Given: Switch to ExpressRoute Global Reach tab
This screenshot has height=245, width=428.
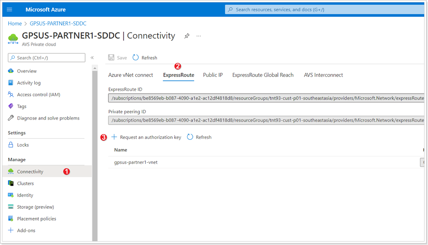Looking at the screenshot, I should point(263,75).
